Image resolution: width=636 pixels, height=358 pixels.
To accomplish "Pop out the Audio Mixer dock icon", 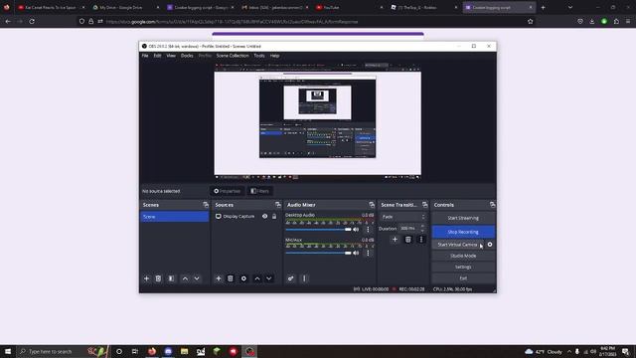I will pos(372,205).
